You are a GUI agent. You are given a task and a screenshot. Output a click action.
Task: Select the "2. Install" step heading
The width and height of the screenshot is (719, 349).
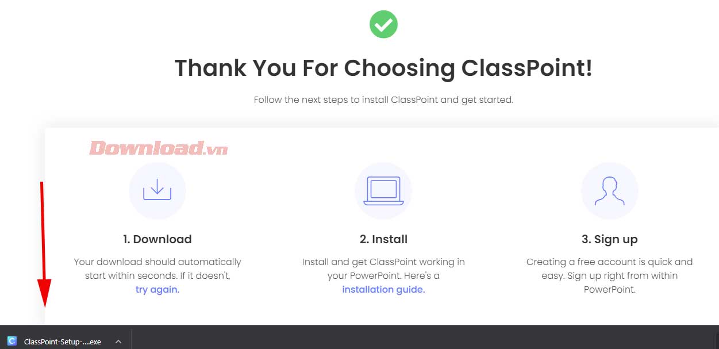point(383,239)
